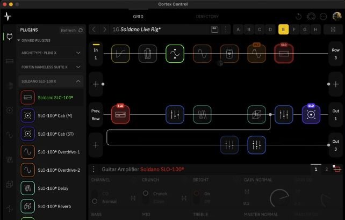Save the current preset
Image resolution: width=345 pixels, height=220 pixels.
(215, 30)
